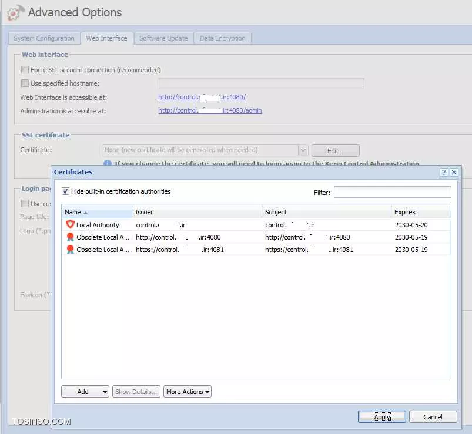Click the specified hostname text field

(x=262, y=83)
